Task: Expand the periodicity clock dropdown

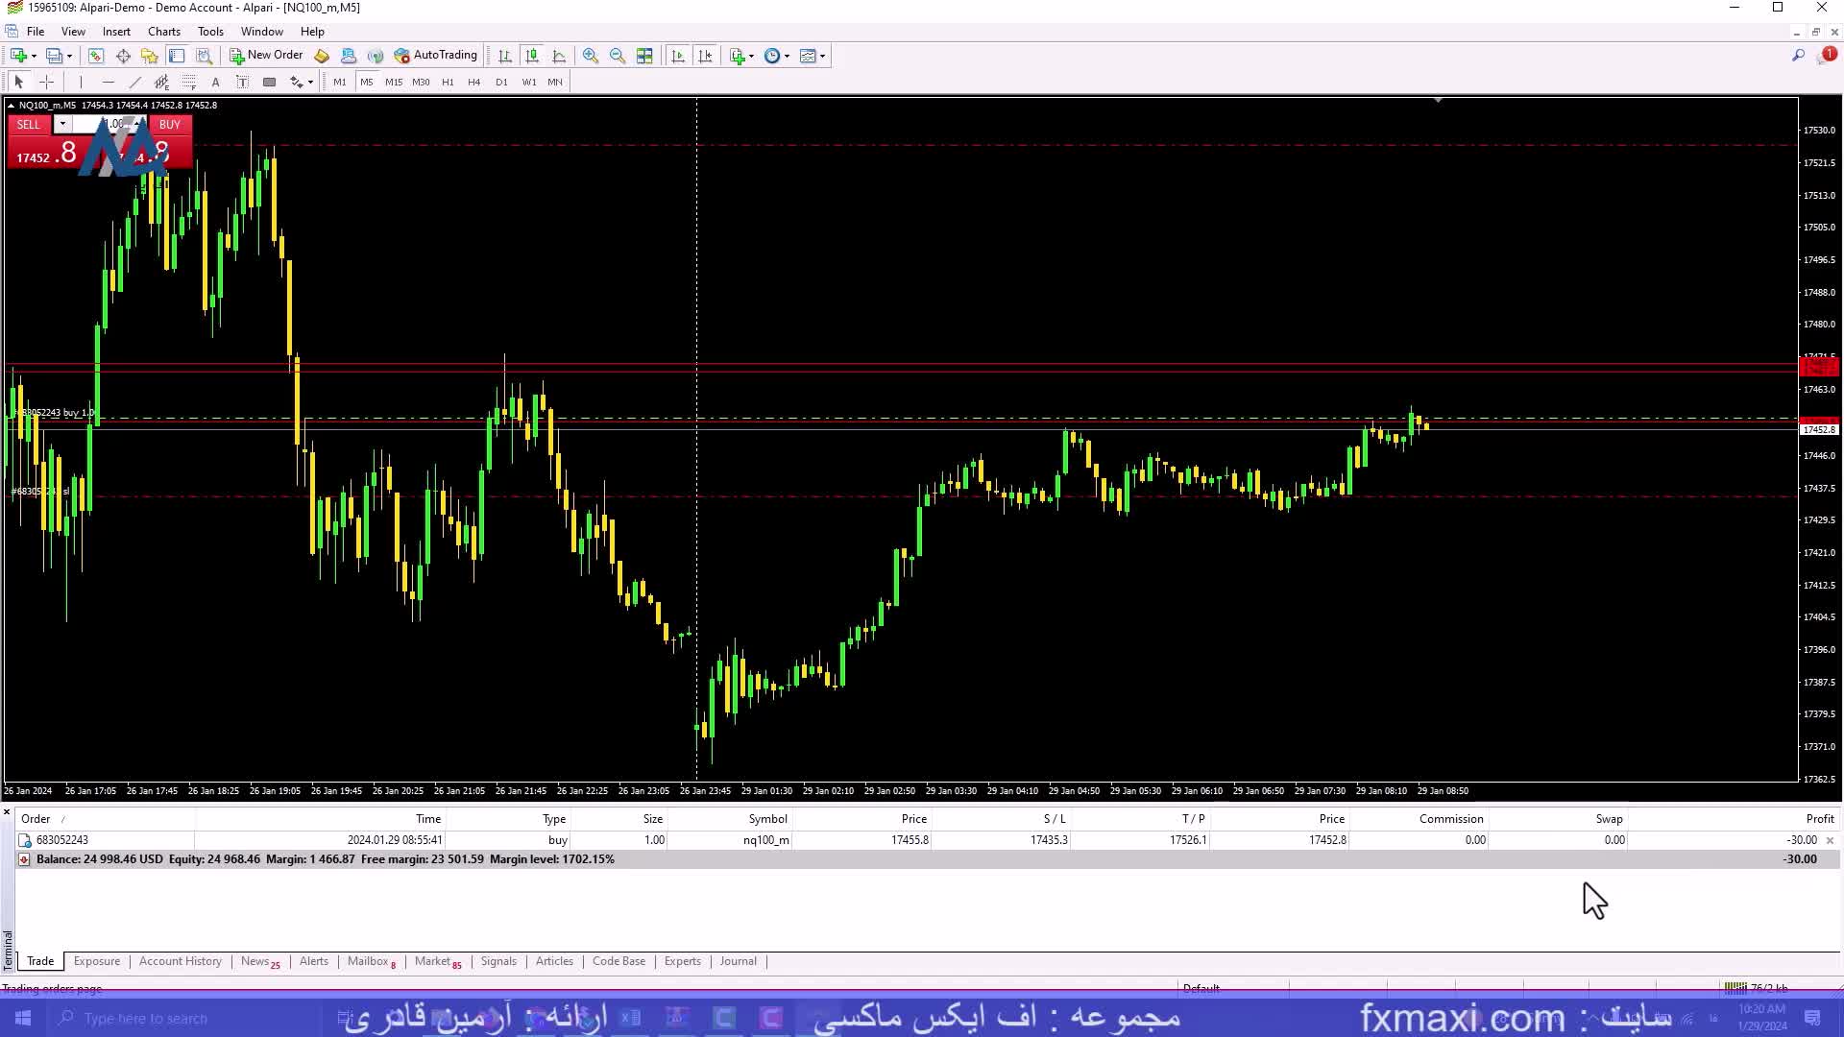Action: [x=776, y=56]
